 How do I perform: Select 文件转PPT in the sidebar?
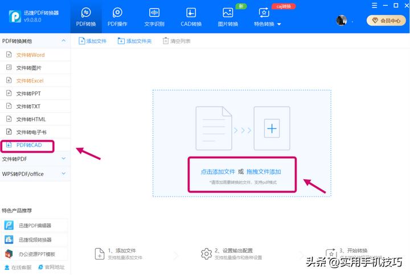(x=35, y=93)
